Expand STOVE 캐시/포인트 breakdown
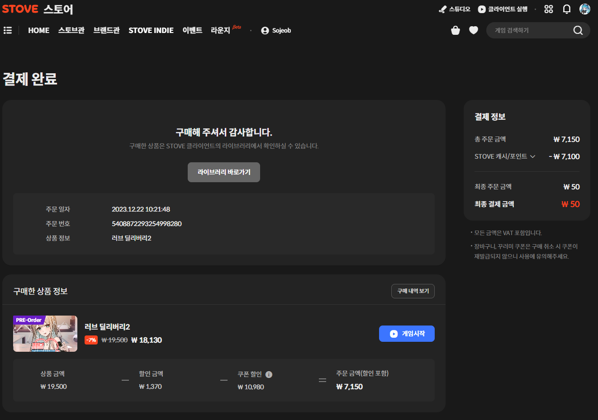The height and width of the screenshot is (420, 598). click(x=505, y=156)
